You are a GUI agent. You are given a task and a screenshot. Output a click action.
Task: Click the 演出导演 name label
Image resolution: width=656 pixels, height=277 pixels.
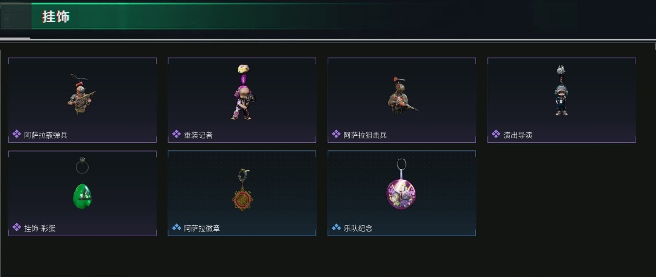click(x=518, y=135)
